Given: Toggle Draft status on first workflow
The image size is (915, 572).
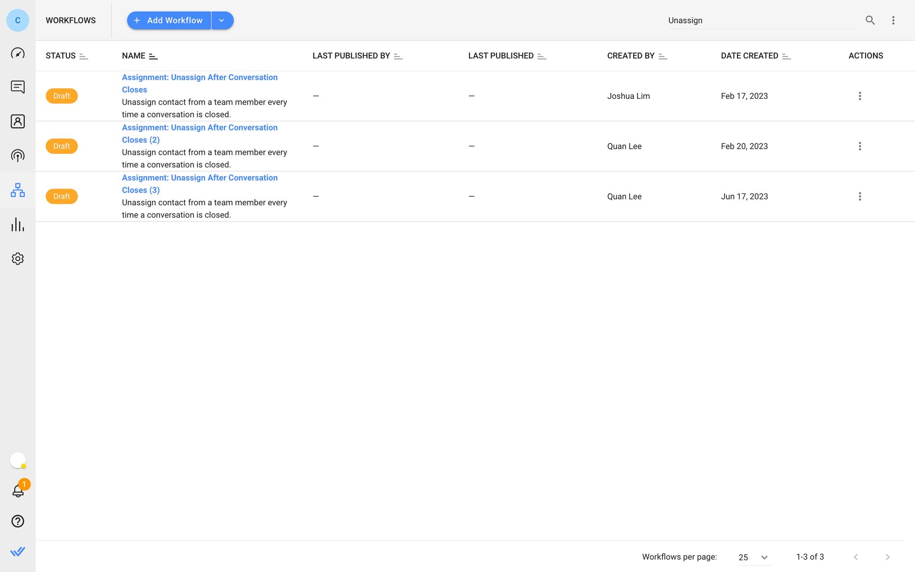Looking at the screenshot, I should (x=61, y=96).
